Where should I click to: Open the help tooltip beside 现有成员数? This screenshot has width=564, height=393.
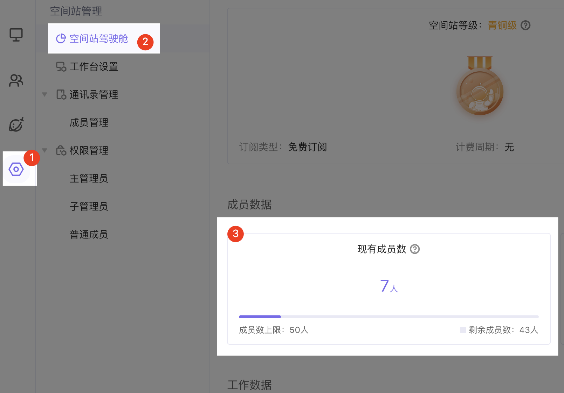pos(415,249)
